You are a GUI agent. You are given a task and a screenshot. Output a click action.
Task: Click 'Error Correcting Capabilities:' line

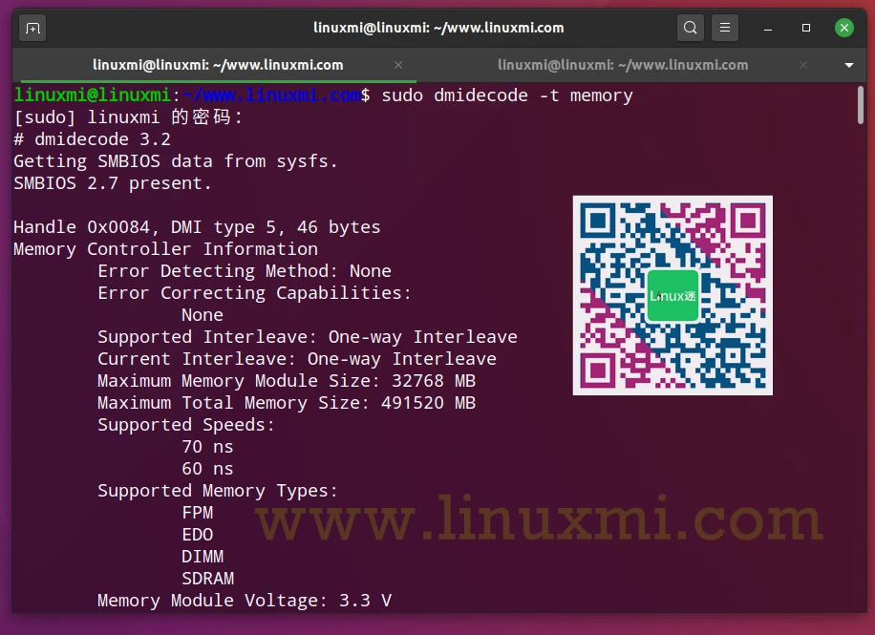pyautogui.click(x=254, y=293)
